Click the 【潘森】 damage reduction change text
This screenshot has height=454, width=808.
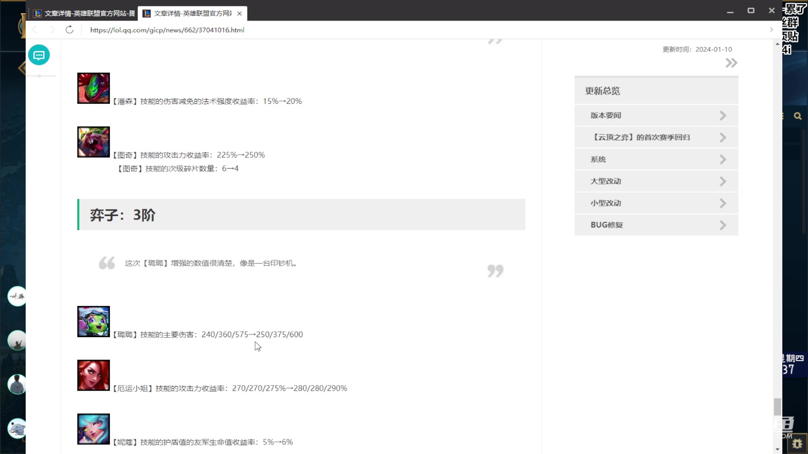pyautogui.click(x=207, y=101)
